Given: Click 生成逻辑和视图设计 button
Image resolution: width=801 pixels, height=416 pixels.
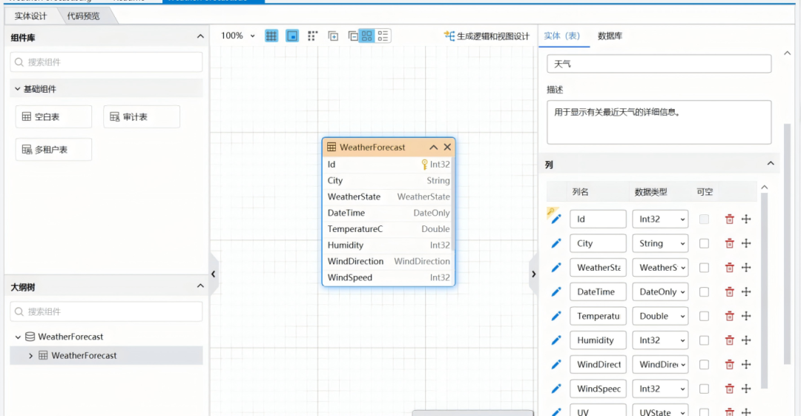Looking at the screenshot, I should click(487, 36).
